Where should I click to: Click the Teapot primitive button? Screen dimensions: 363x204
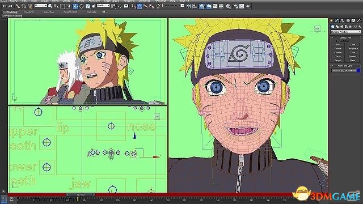[338, 61]
